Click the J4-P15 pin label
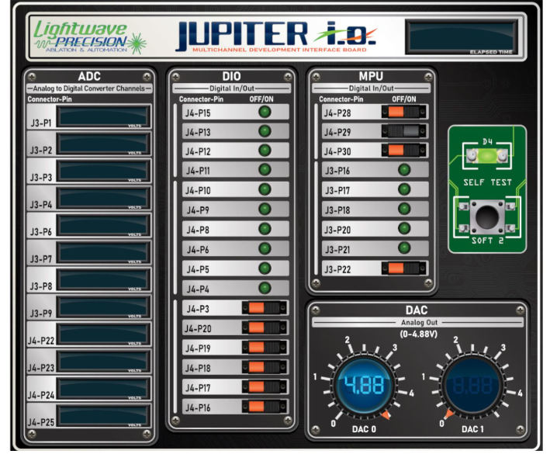The image size is (550, 461). click(x=198, y=113)
